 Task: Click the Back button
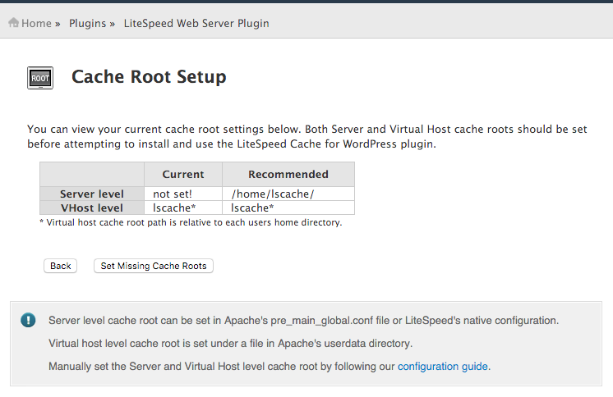pyautogui.click(x=61, y=266)
